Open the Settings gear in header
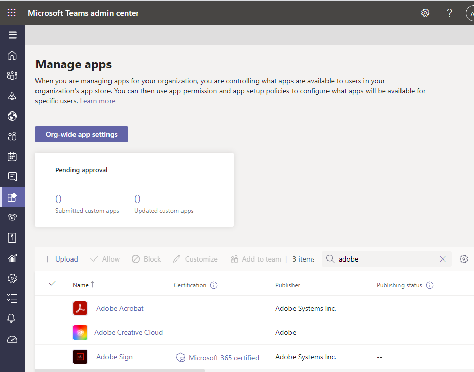This screenshot has height=372, width=474. click(425, 13)
